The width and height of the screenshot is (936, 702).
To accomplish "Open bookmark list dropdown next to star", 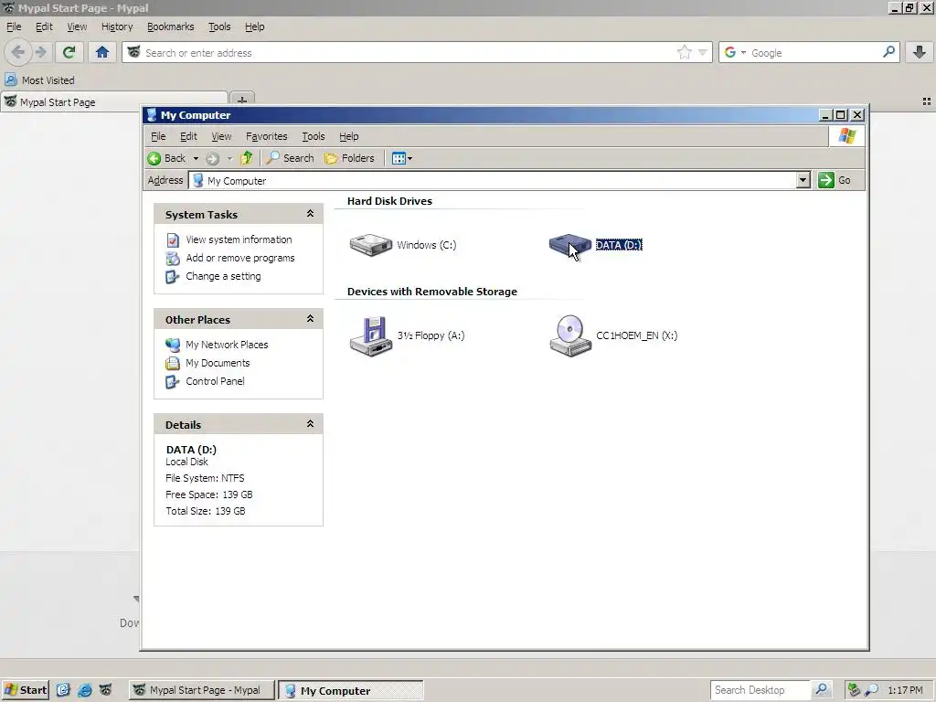I will tap(703, 52).
